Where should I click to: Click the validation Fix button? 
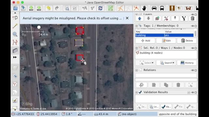[x=178, y=107]
